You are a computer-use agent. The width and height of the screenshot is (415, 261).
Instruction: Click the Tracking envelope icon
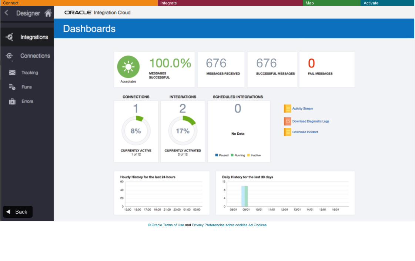point(12,73)
